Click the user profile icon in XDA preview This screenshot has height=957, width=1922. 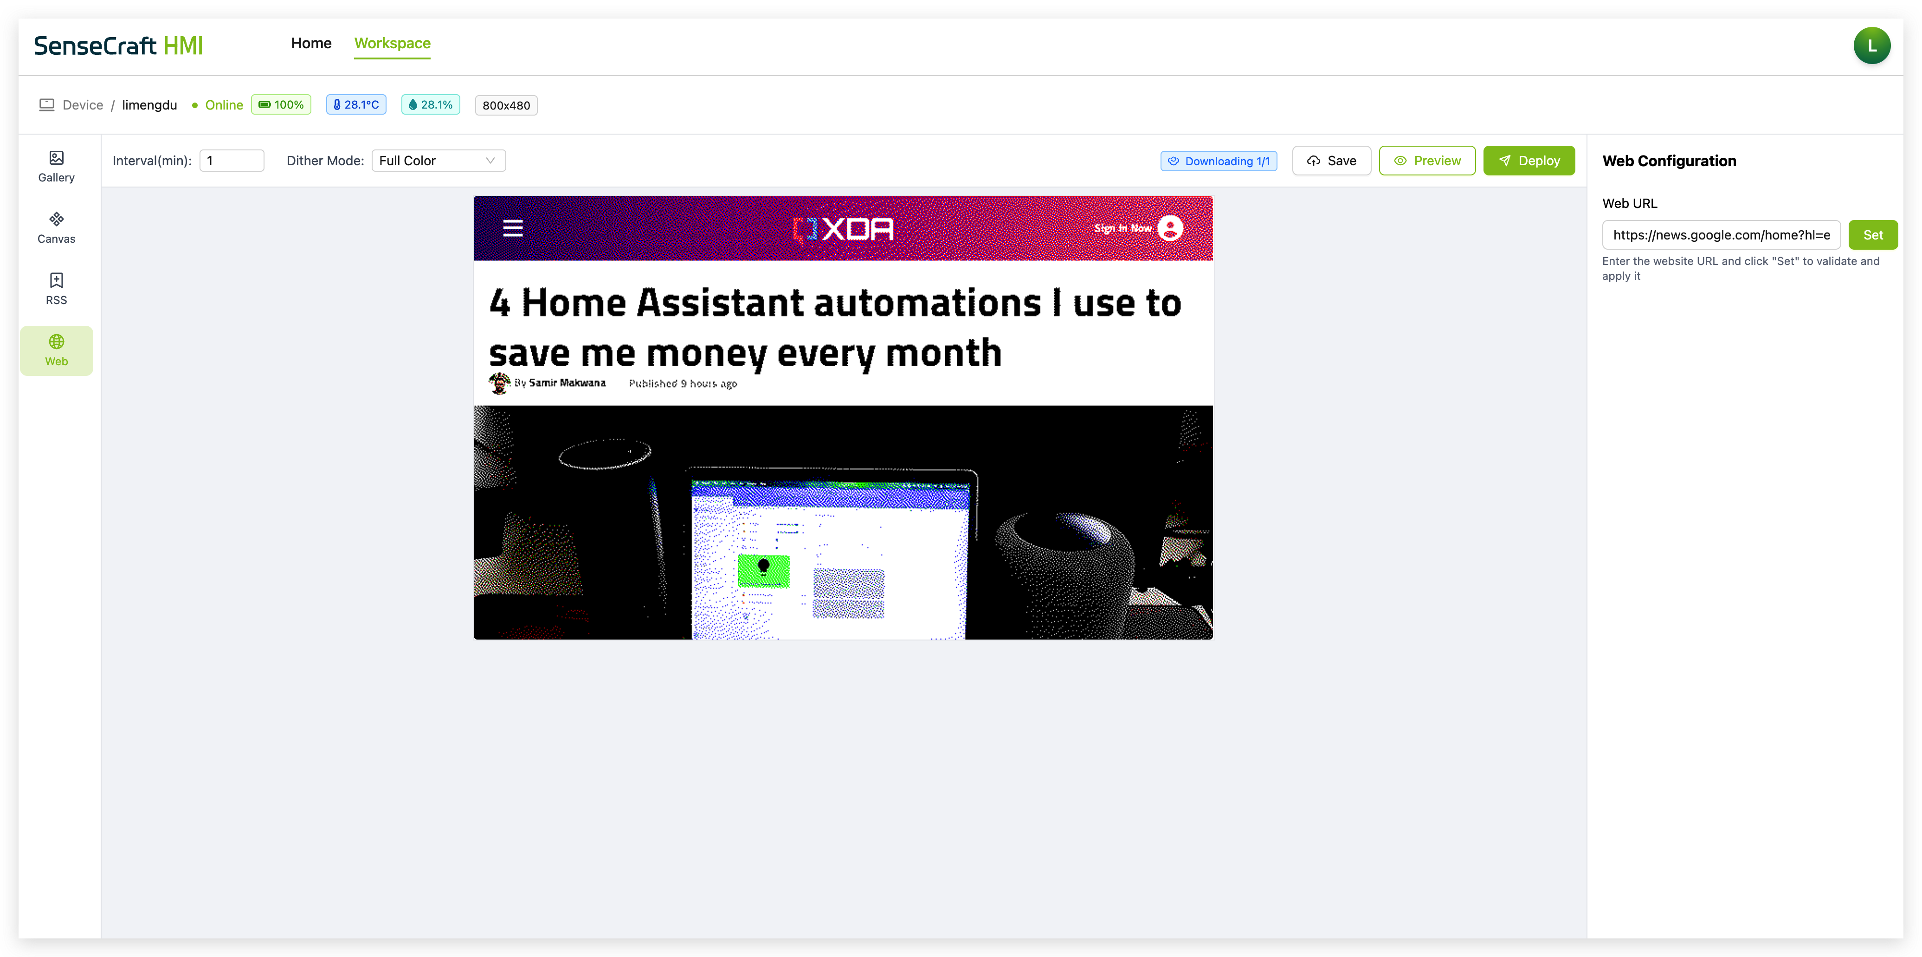1170,228
